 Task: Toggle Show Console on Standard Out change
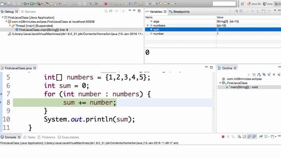point(249,136)
